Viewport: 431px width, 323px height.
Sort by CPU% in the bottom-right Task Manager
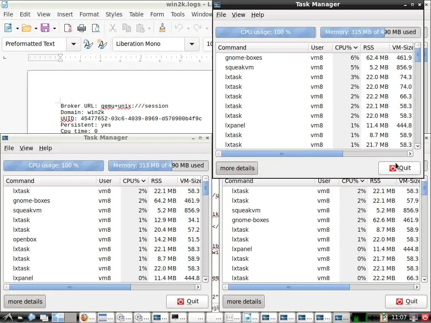click(353, 181)
